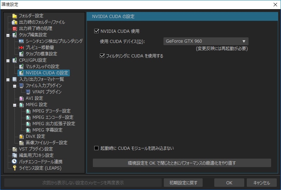Open ライセンス設定 (LEAPS) page
This screenshot has height=190, width=281.
pos(40,168)
